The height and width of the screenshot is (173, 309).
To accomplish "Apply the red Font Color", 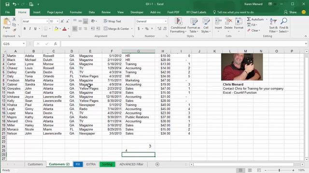I will (x=64, y=29).
